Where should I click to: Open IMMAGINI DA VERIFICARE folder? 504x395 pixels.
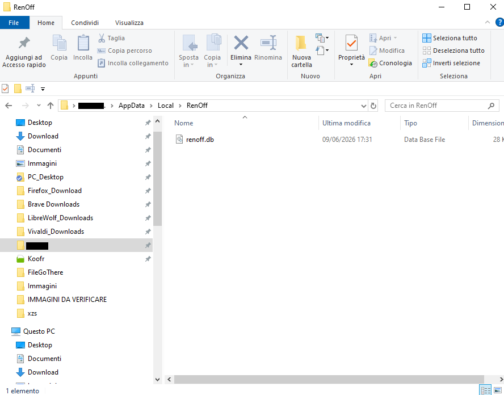[67, 300]
